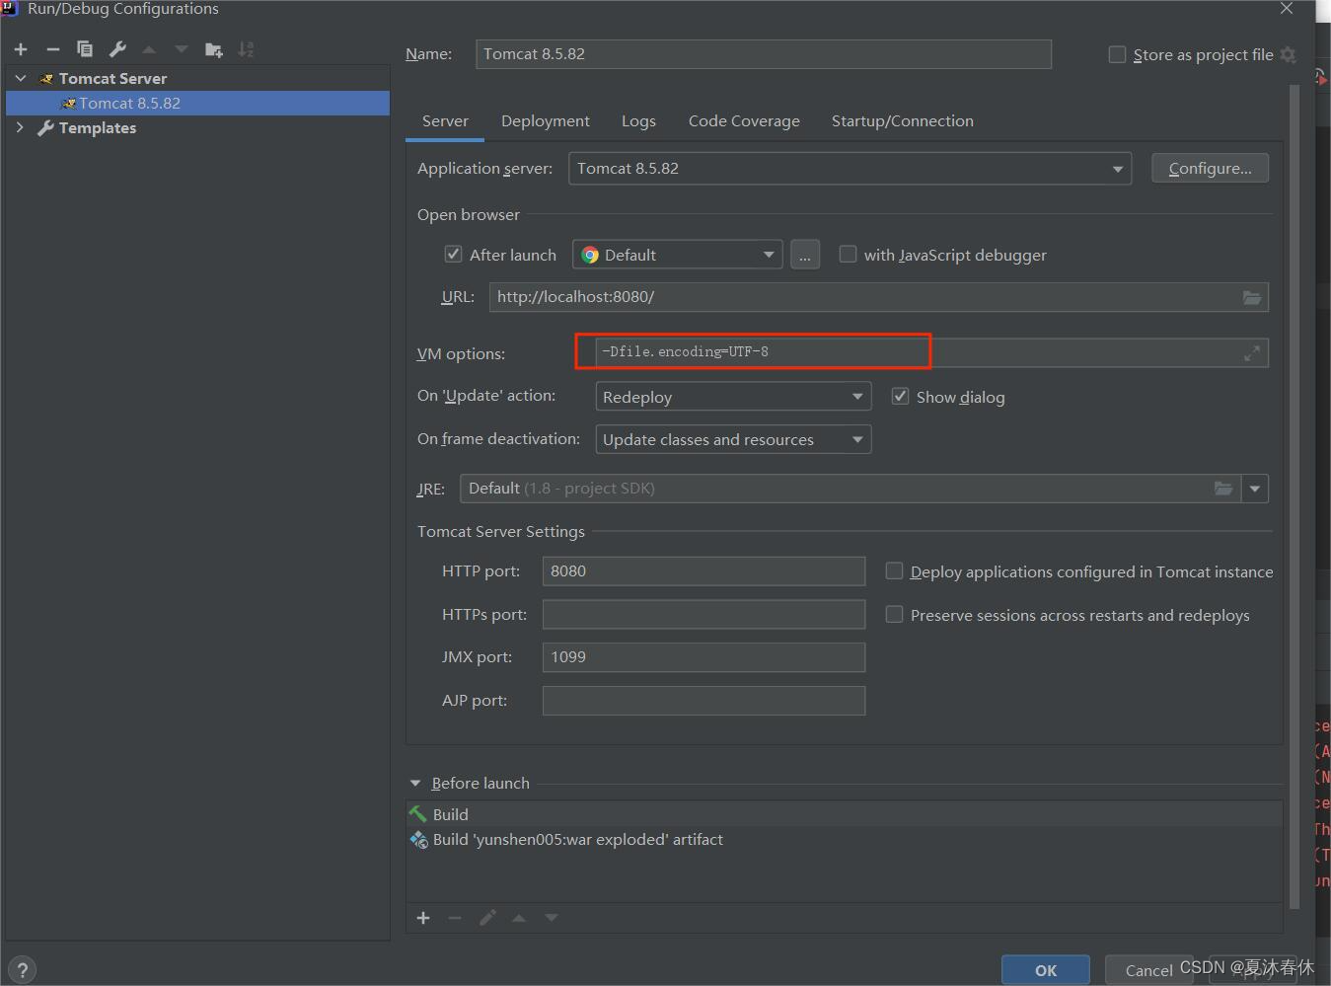Click HTTPs port field

pyautogui.click(x=703, y=615)
